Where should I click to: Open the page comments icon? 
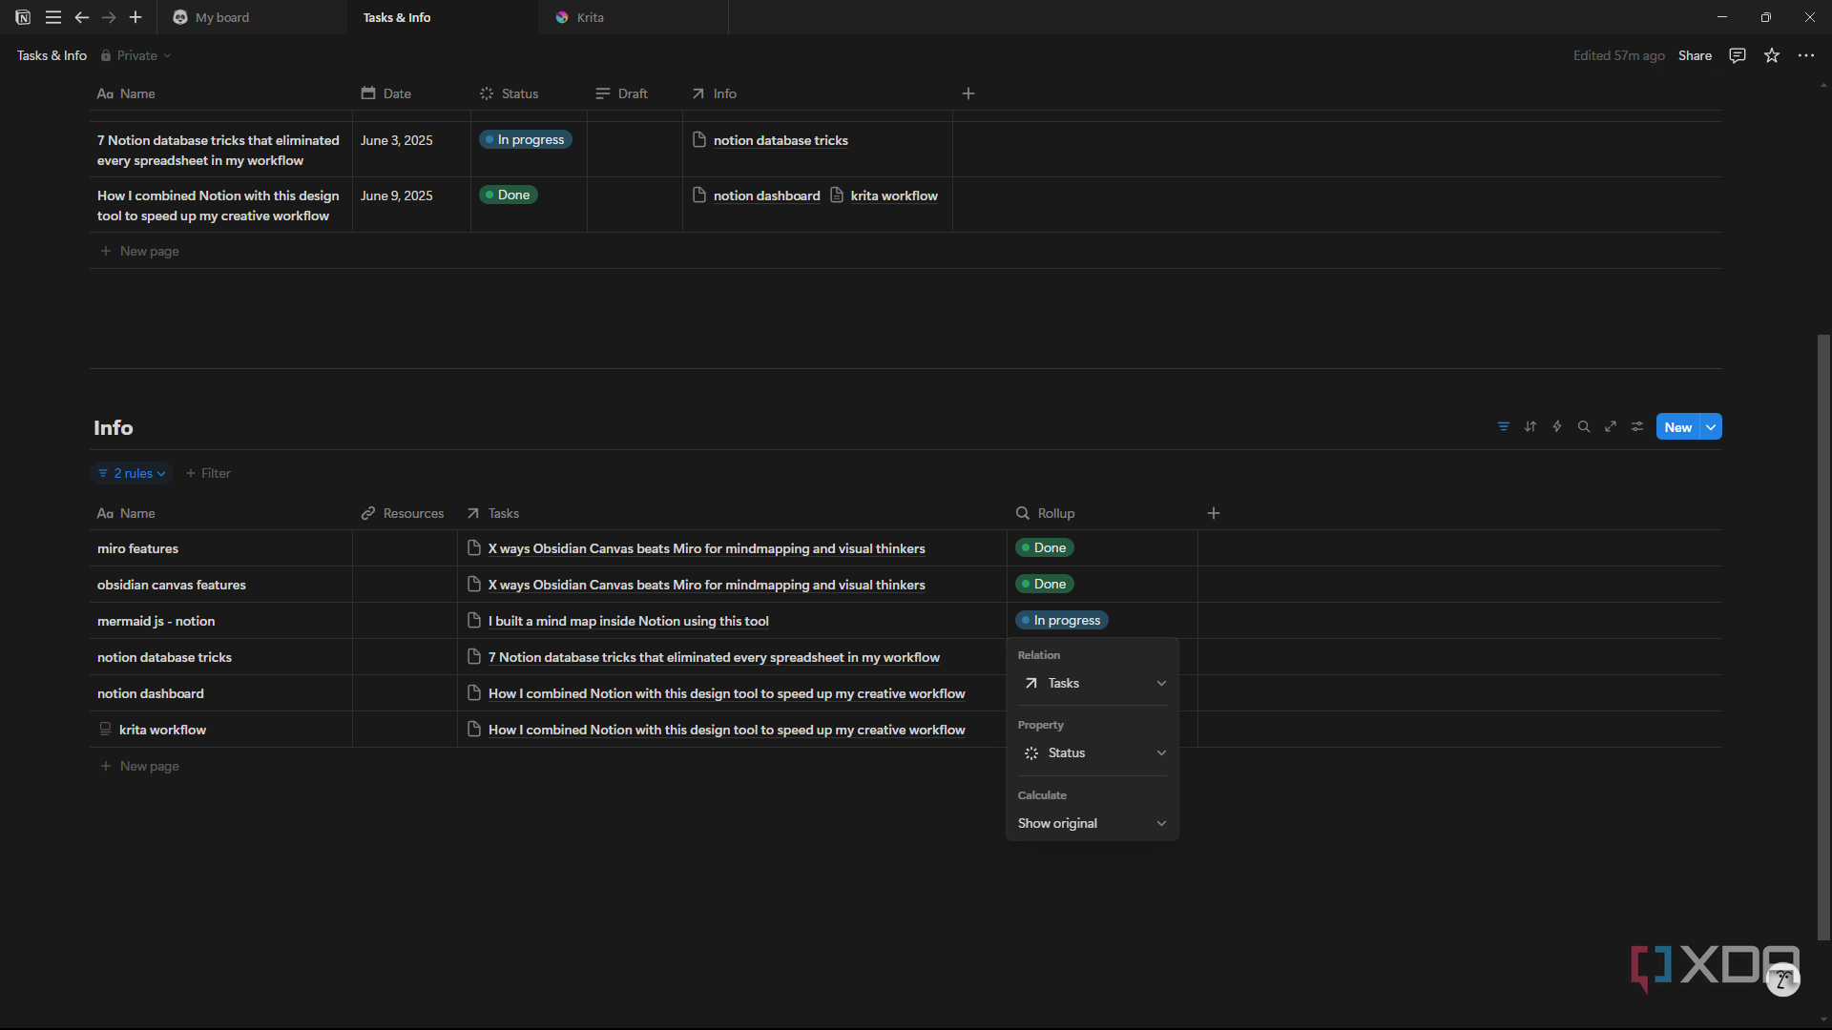tap(1738, 55)
